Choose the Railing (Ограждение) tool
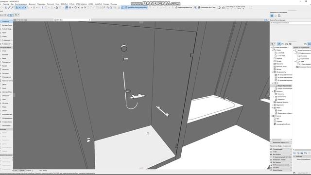Viewport: 311px width, 175px height. (6, 77)
